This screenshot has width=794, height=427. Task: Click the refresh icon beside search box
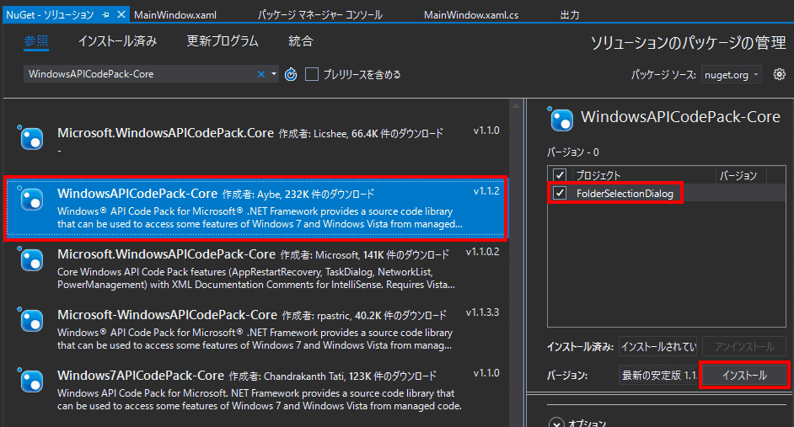291,74
